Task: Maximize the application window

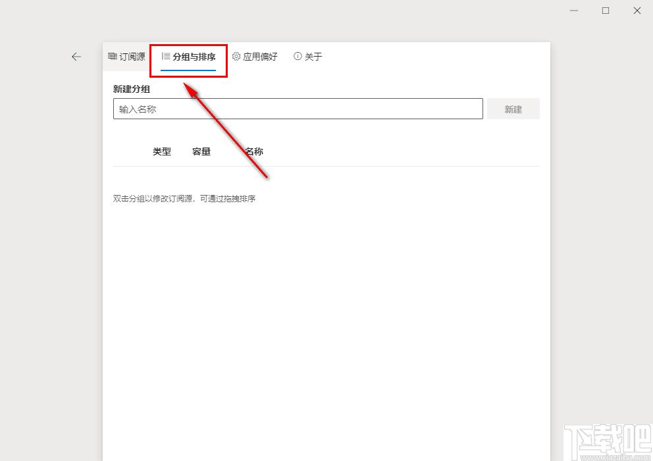Action: point(606,11)
